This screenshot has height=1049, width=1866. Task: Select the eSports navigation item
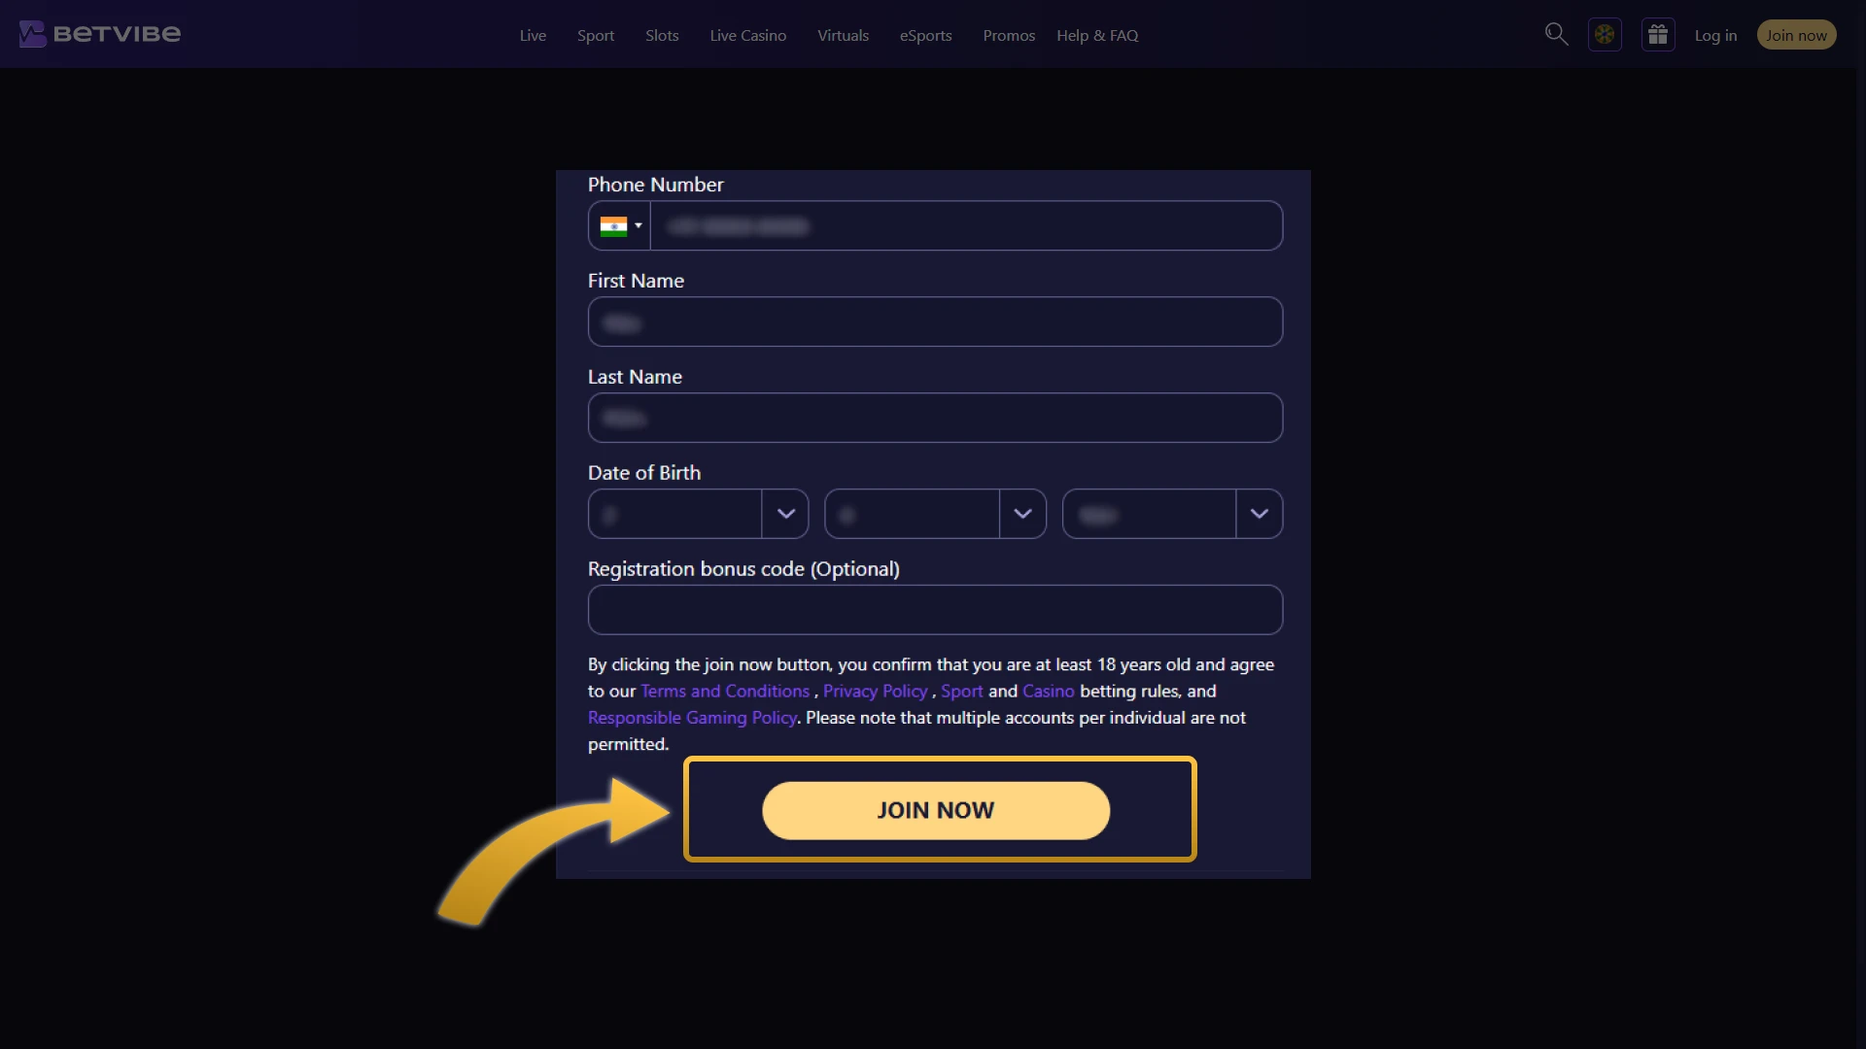924,35
